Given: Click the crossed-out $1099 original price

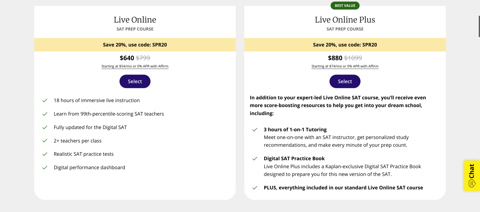Looking at the screenshot, I should pyautogui.click(x=353, y=58).
